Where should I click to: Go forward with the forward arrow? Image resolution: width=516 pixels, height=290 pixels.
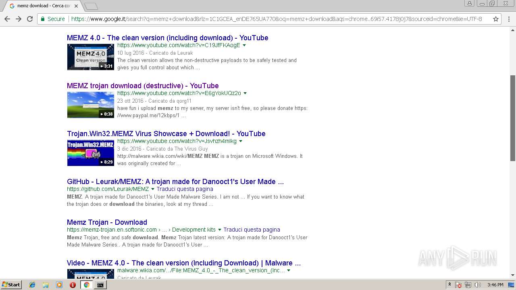coord(19,19)
